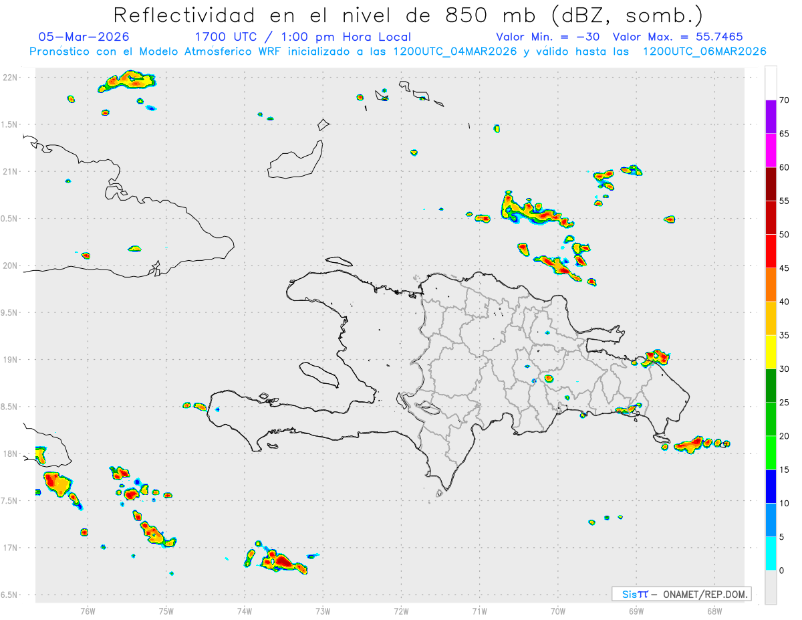Click the '1700 UTC / 1:00 pm Hora Local' text

[303, 37]
